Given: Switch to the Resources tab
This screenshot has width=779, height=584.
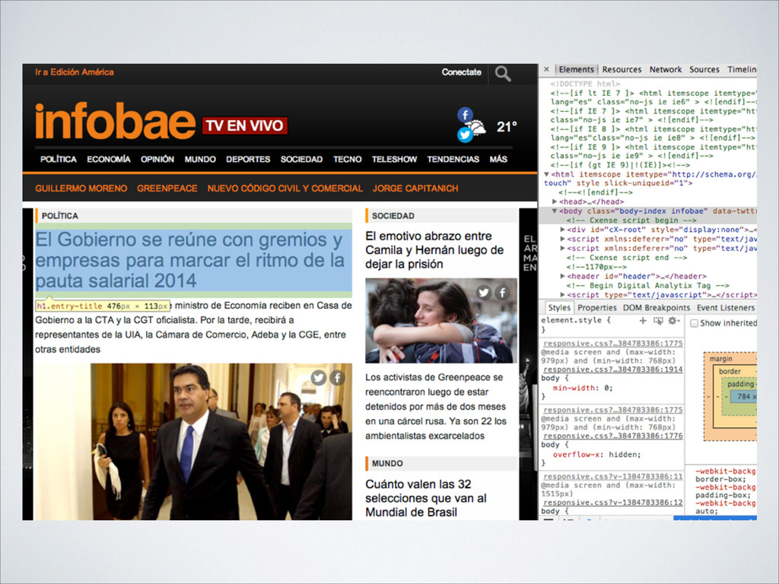Looking at the screenshot, I should pos(622,69).
